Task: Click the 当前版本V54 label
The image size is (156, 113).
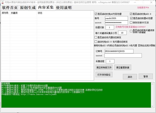Action: tap(143, 7)
